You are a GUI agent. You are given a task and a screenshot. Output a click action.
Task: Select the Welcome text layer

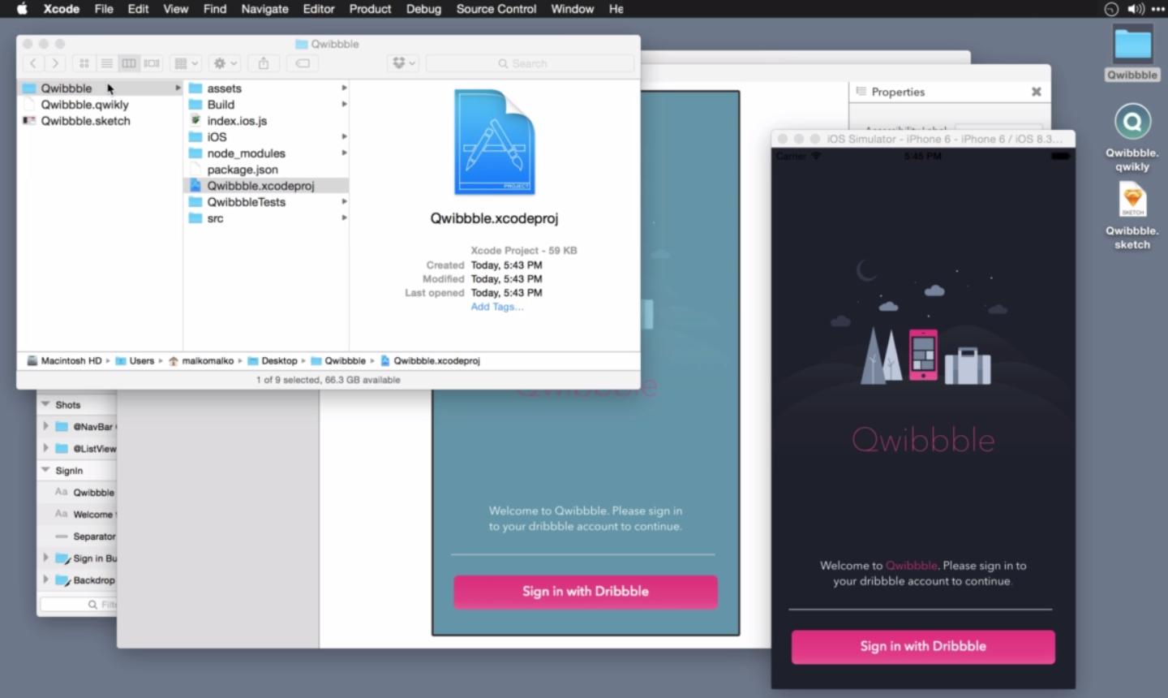point(78,515)
